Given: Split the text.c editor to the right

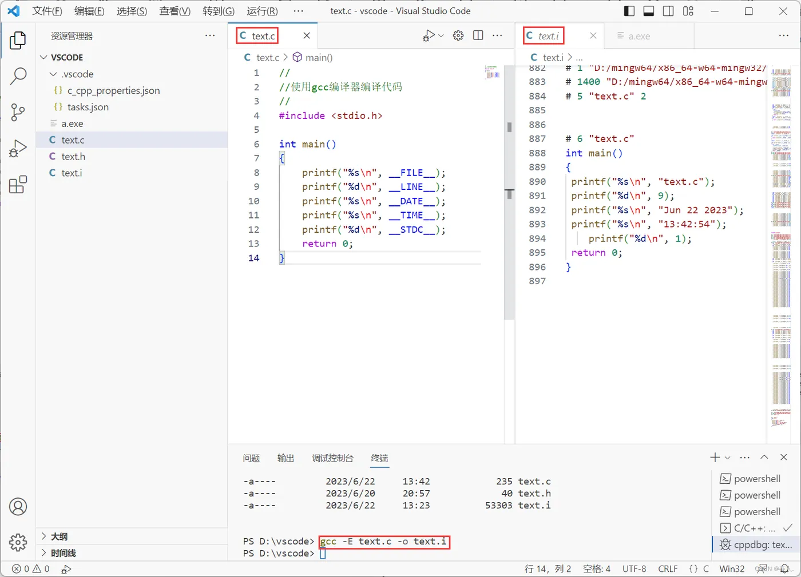Looking at the screenshot, I should (x=478, y=35).
